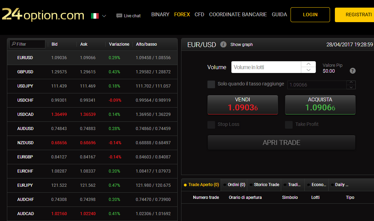Open the BINARY menu
Viewport: 374px width, 221px height.
160,15
